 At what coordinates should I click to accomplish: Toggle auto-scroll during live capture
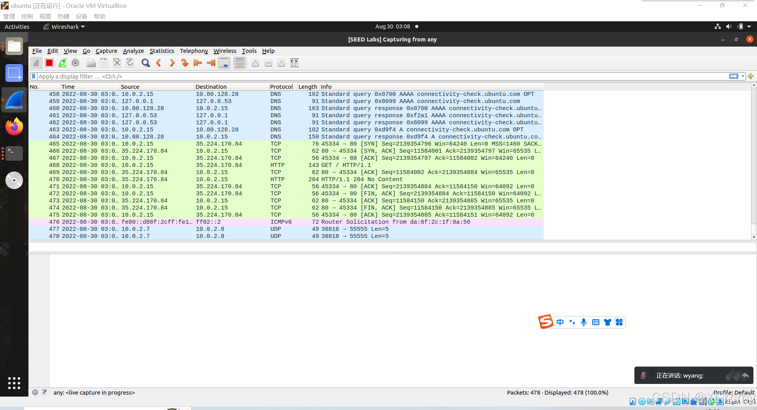pos(224,63)
